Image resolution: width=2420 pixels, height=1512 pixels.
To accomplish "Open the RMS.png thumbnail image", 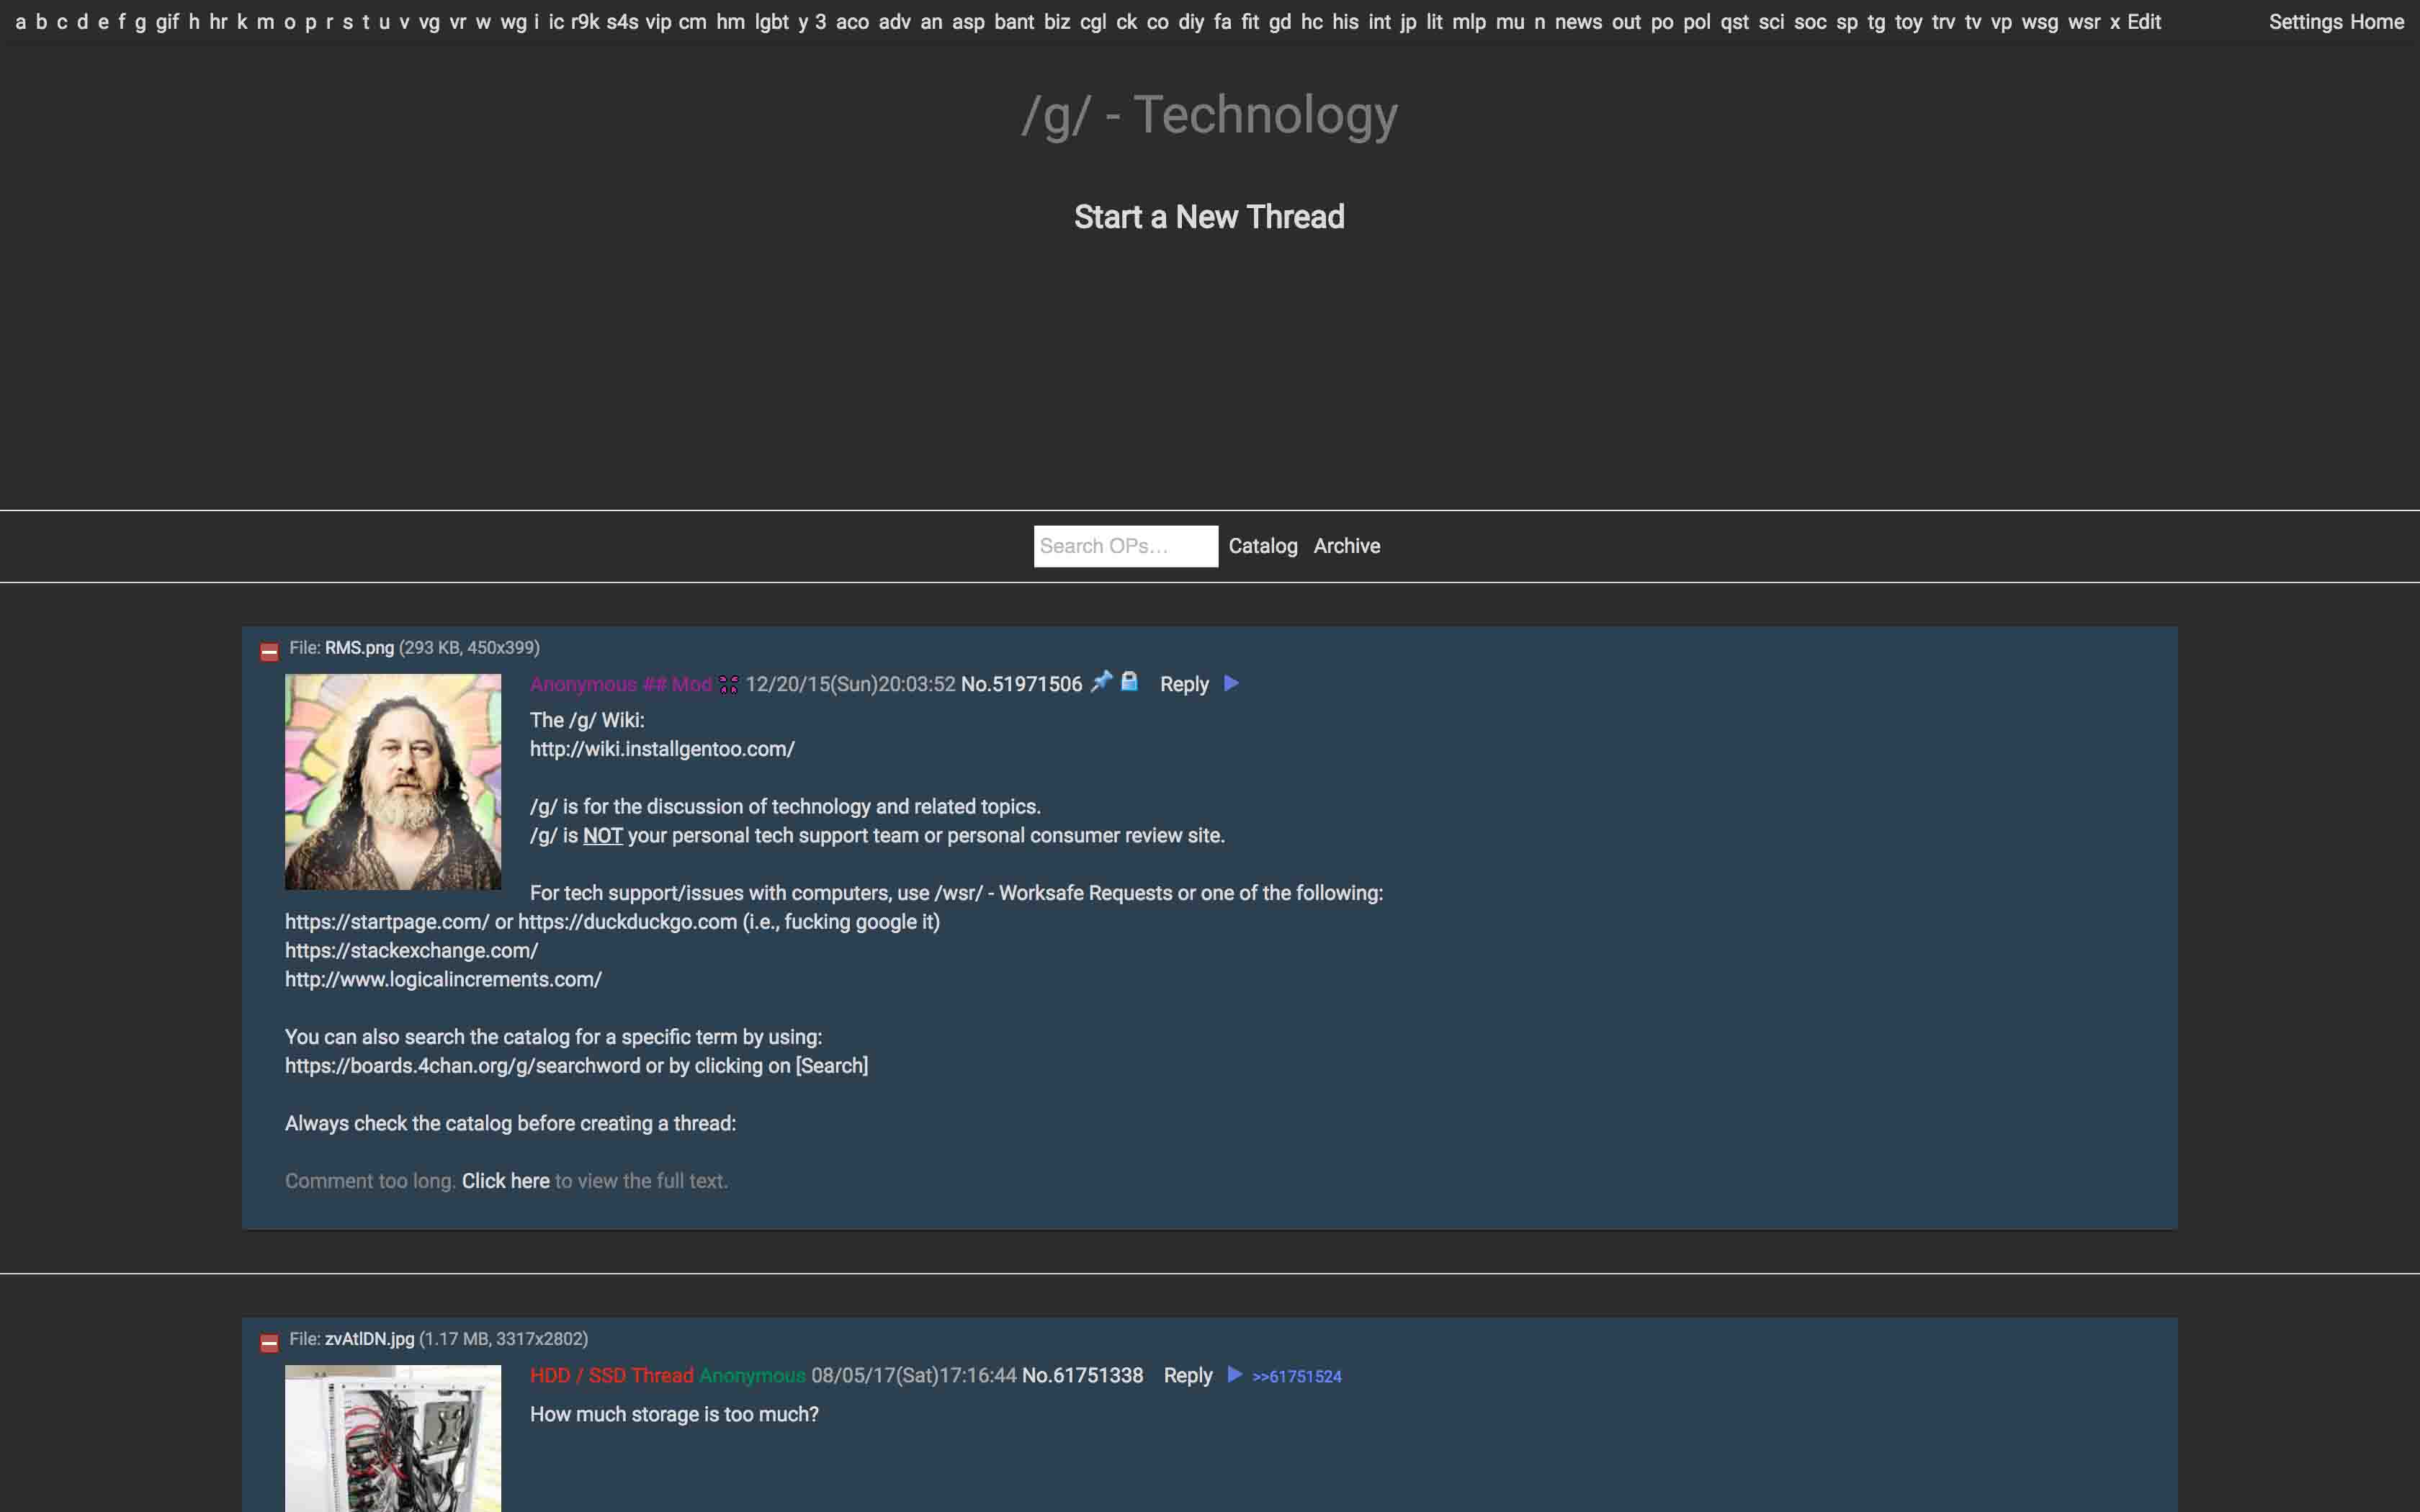I will (393, 782).
